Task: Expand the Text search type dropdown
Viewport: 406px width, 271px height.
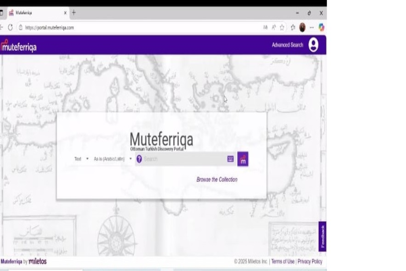Action: (81, 159)
